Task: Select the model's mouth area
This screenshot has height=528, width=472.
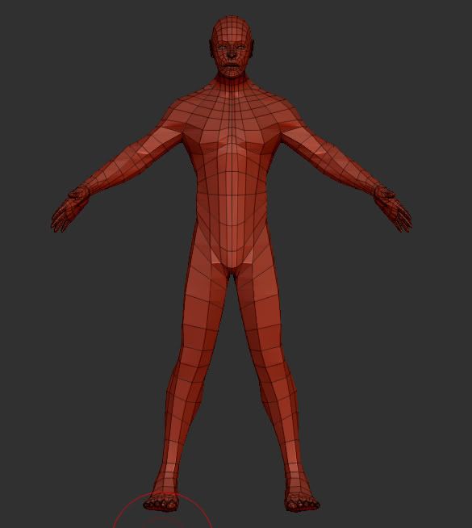Action: tap(232, 68)
